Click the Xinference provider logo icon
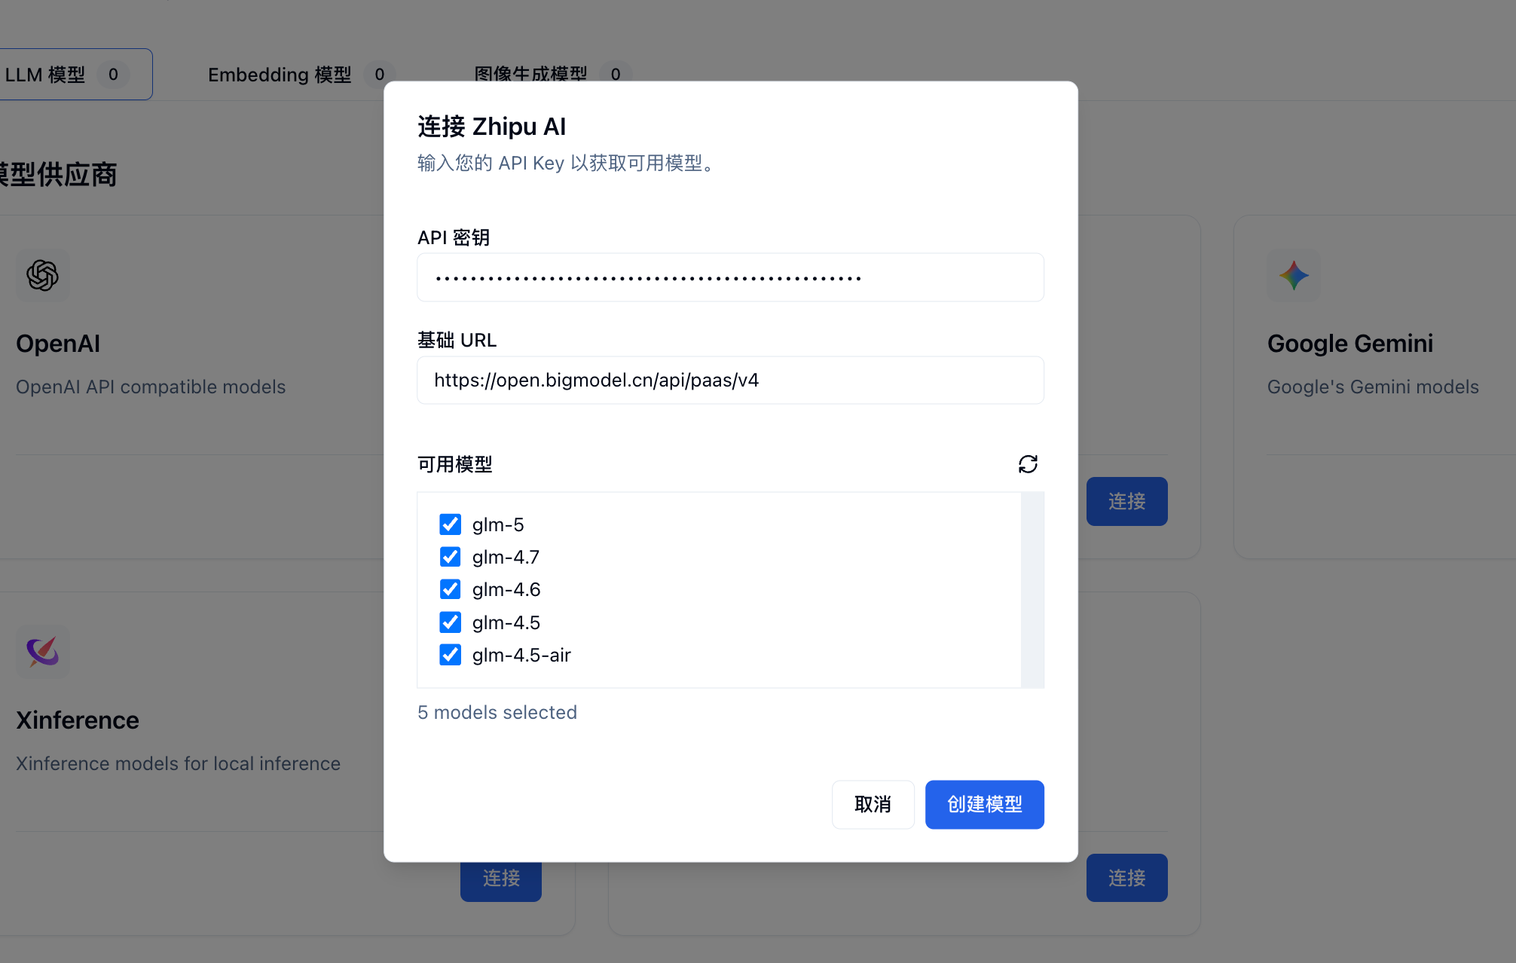Image resolution: width=1516 pixels, height=963 pixels. tap(43, 651)
